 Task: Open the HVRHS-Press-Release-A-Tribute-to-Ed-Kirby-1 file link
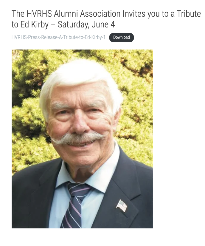pos(58,37)
